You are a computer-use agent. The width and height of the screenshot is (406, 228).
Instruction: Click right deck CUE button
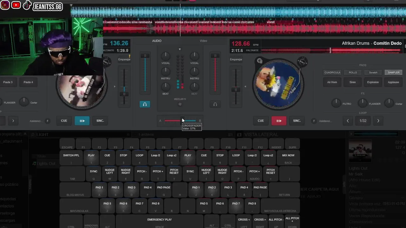[261, 121]
